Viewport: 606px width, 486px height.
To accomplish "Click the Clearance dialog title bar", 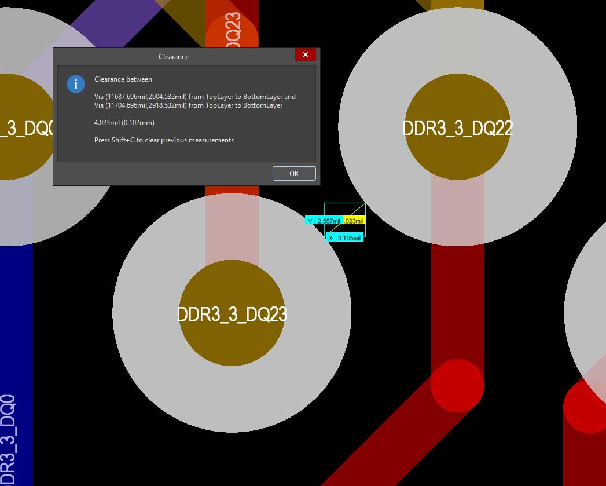I will [x=174, y=57].
